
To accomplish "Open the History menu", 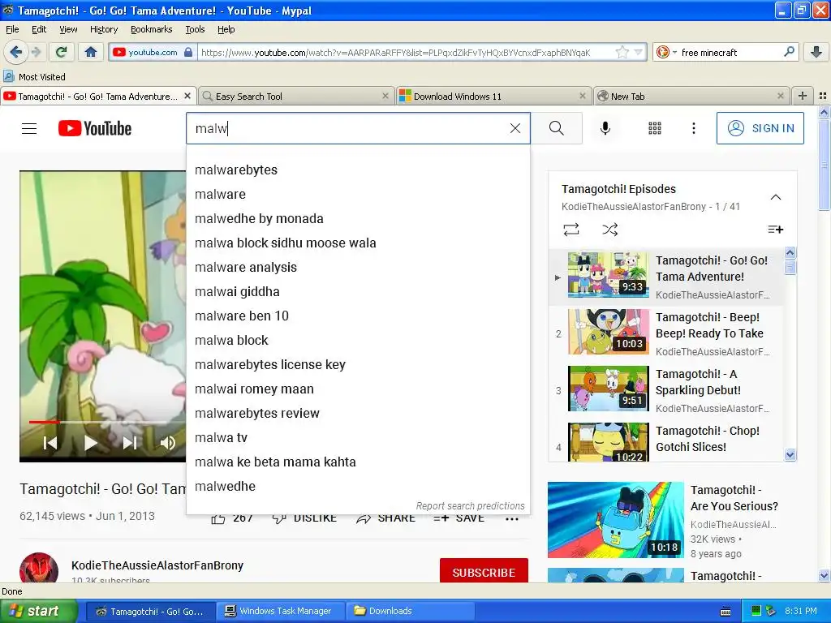I will point(103,29).
